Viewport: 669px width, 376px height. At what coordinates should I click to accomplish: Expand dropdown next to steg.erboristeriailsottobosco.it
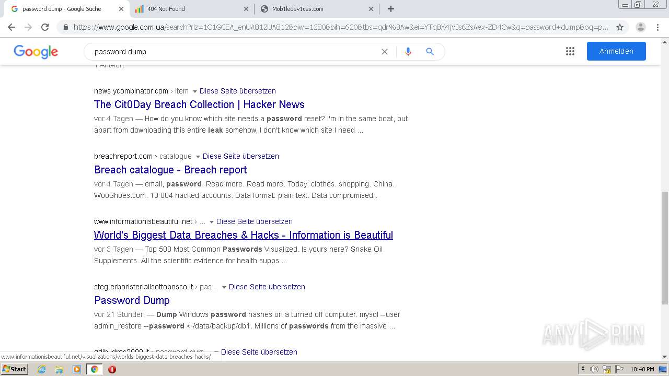[x=224, y=287]
